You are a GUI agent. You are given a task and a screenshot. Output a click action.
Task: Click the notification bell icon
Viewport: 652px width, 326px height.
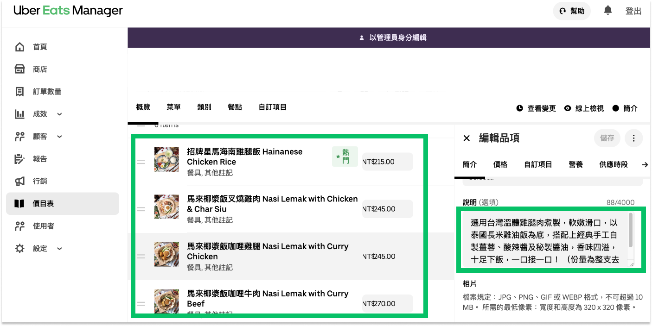pyautogui.click(x=607, y=11)
